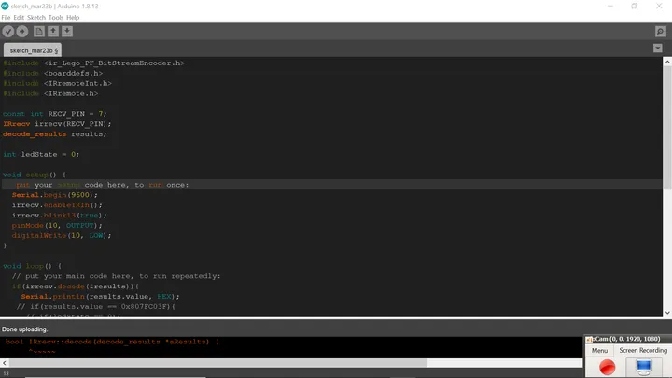Image resolution: width=672 pixels, height=378 pixels.
Task: Click the editor scrollbar down arrow
Action: (667, 313)
